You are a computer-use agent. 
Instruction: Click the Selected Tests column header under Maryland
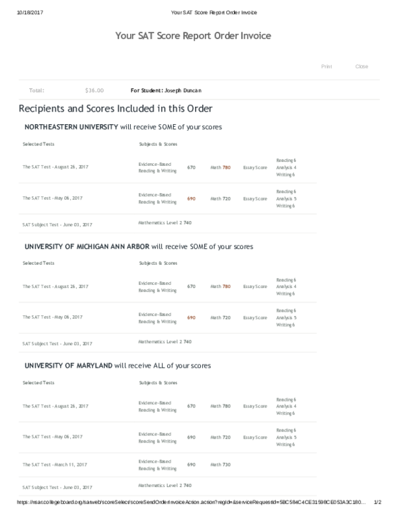38,383
